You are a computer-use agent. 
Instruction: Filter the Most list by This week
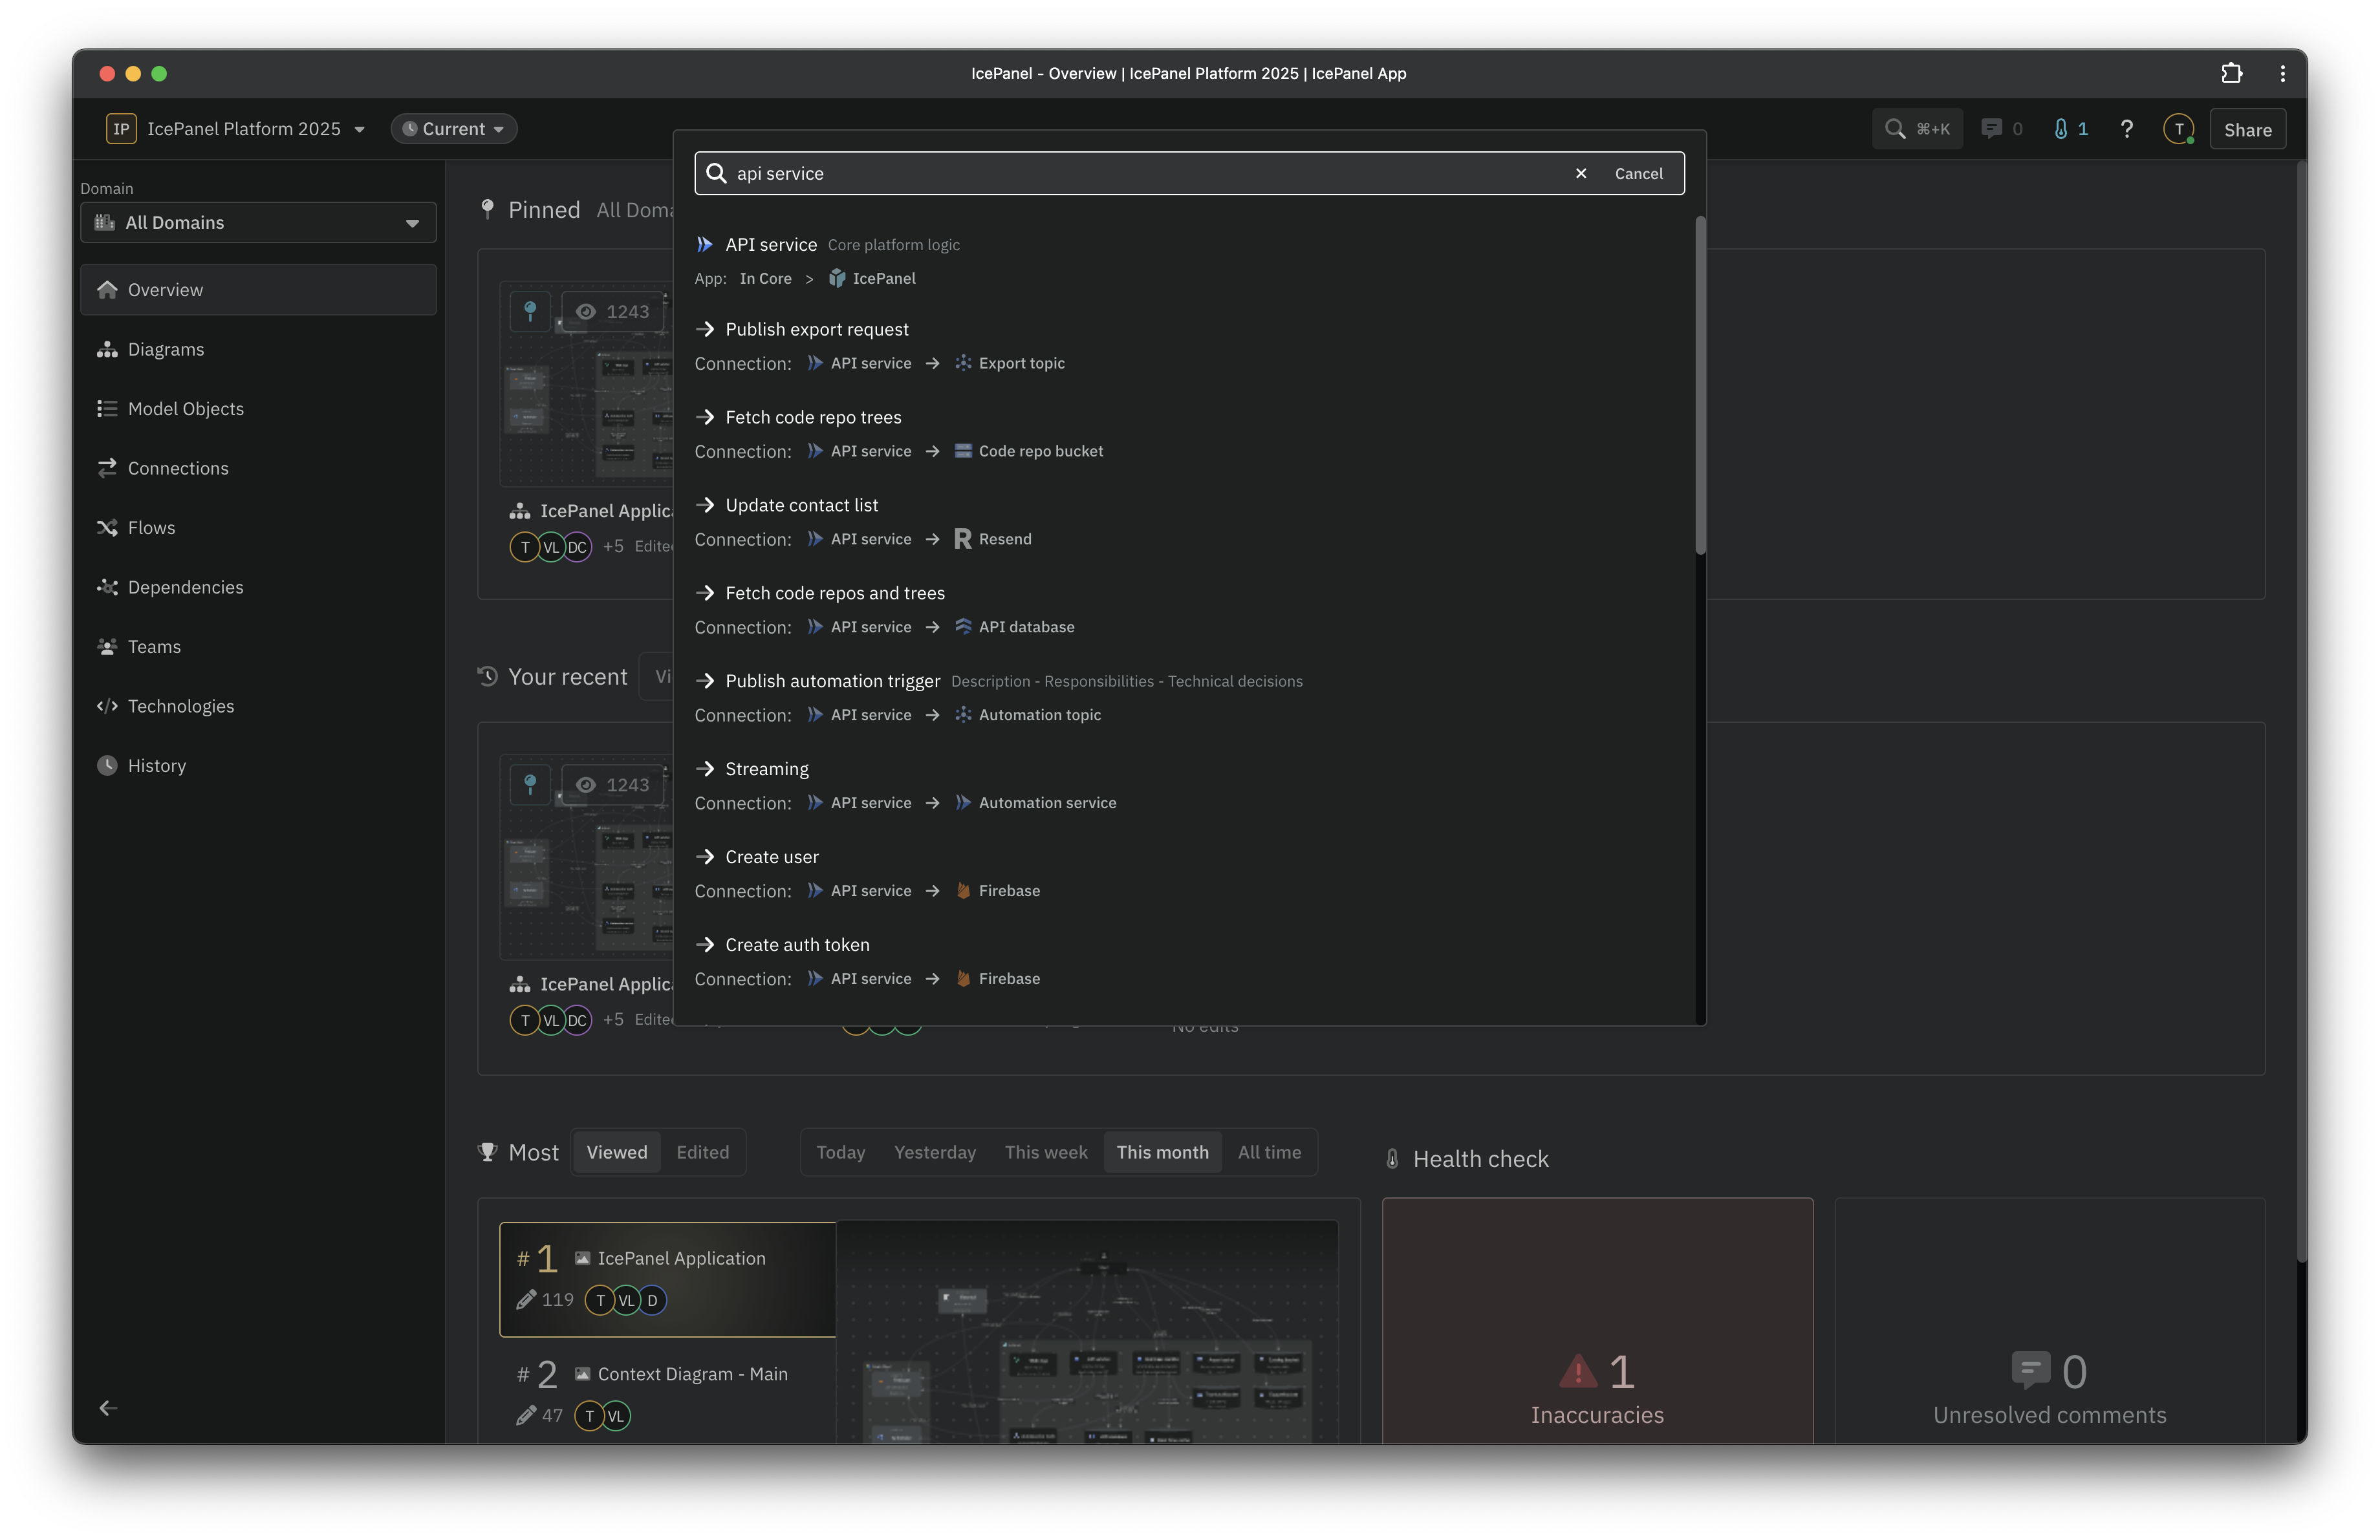(x=1046, y=1152)
